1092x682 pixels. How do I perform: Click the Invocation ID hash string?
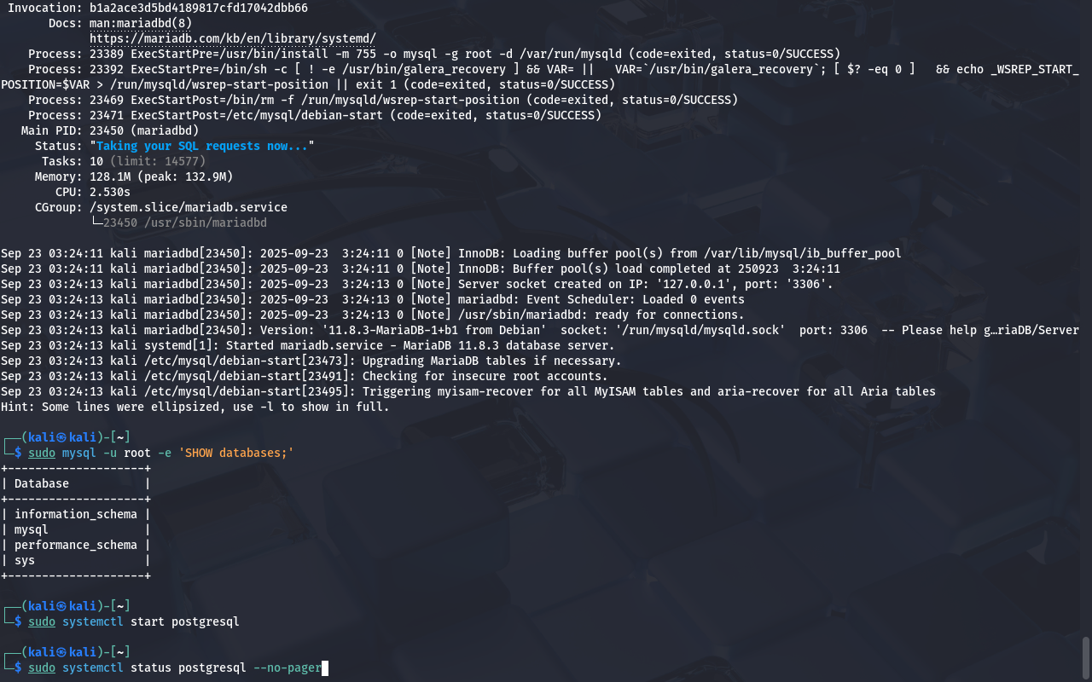click(199, 8)
